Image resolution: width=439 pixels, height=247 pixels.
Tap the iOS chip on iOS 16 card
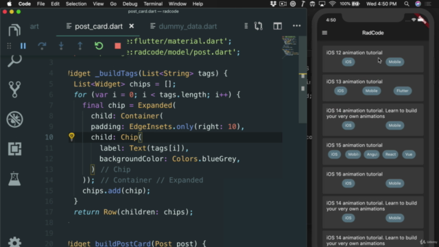pyautogui.click(x=348, y=183)
